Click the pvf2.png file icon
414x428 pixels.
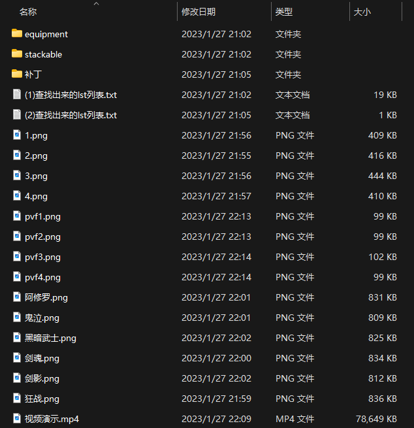coord(17,236)
